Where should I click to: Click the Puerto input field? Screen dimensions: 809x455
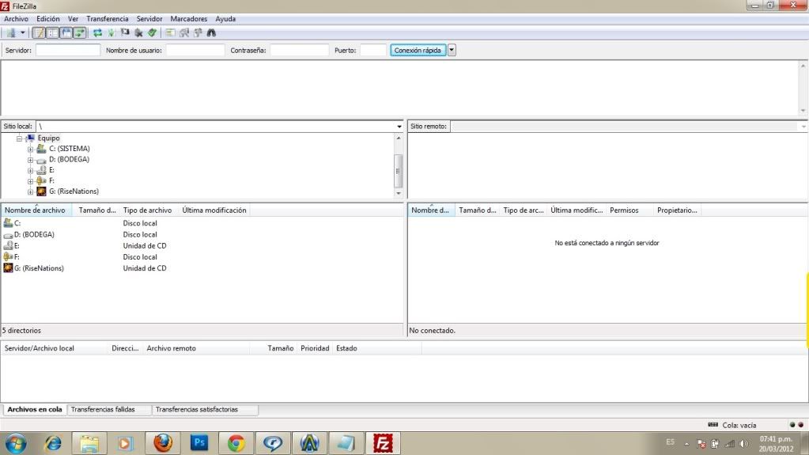[x=373, y=50]
